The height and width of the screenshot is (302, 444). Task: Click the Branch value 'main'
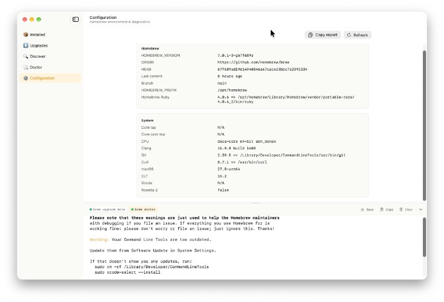[222, 83]
